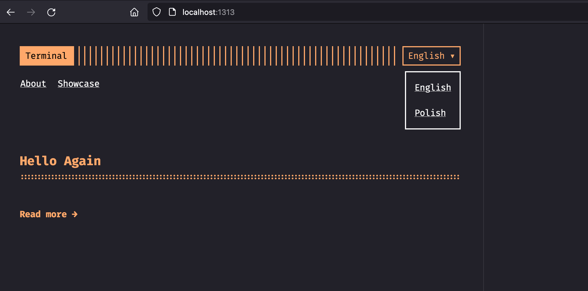
Task: Expand the language selector in the header
Action: click(431, 55)
